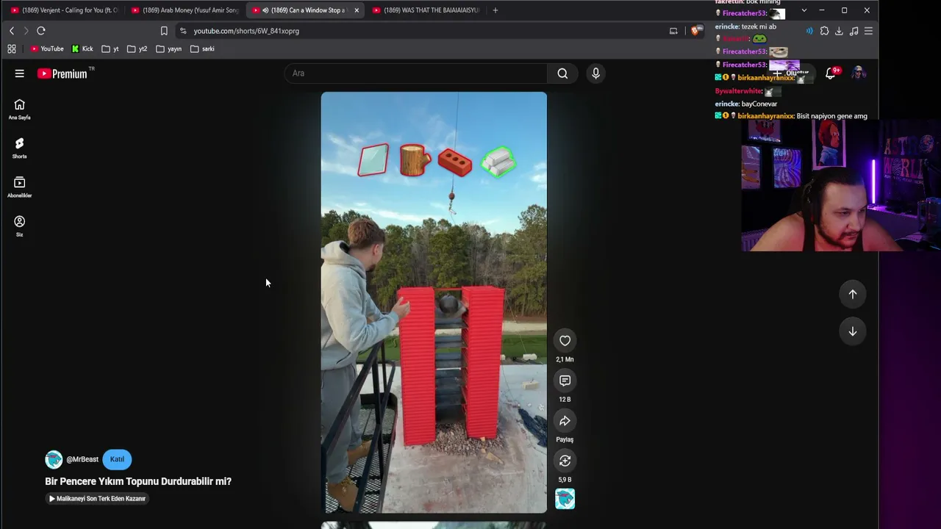Open the MrBeast channel avatar
This screenshot has height=529, width=941.
[x=54, y=460]
